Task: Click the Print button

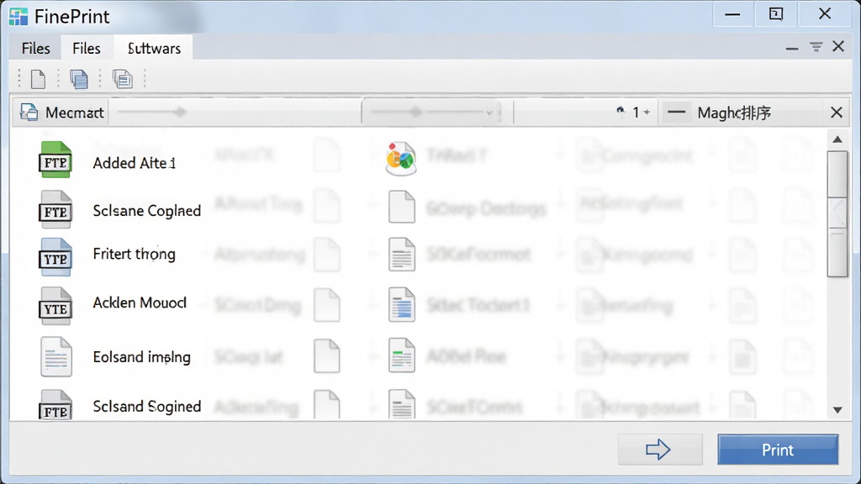Action: tap(778, 450)
